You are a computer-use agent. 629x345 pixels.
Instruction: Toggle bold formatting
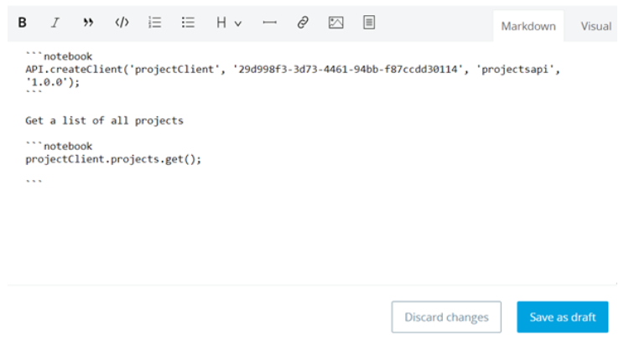(22, 23)
